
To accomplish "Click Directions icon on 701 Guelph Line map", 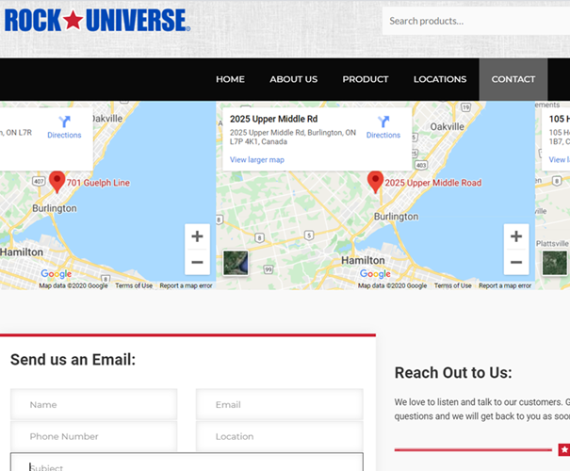I will pyautogui.click(x=64, y=127).
